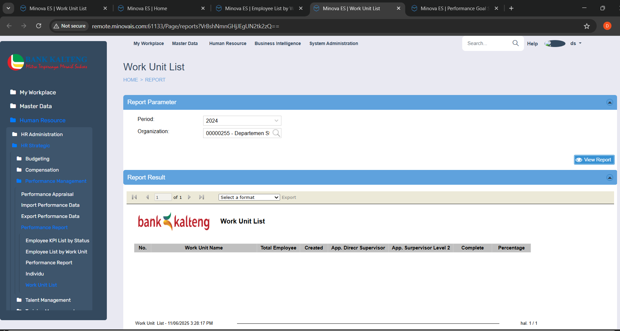Viewport: 620px width, 331px height.
Task: Click the user avatar image in header
Action: pyautogui.click(x=555, y=43)
